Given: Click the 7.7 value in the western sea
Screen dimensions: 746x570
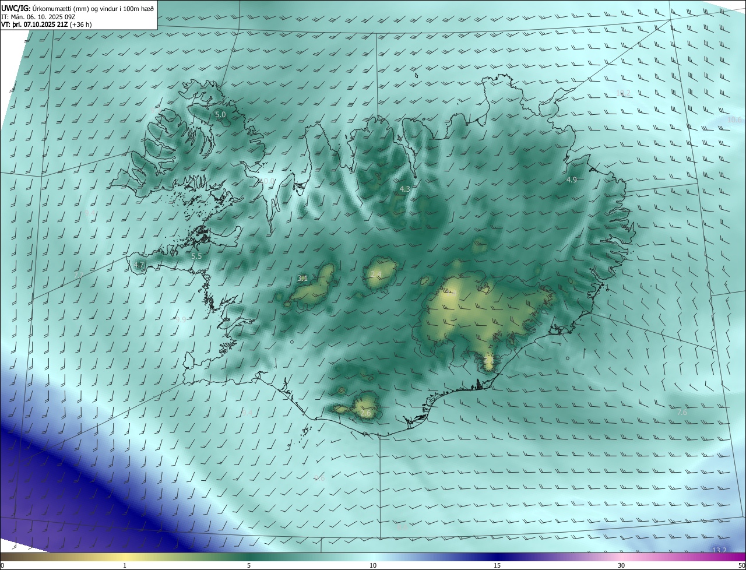Looking at the screenshot, I should (79, 275).
